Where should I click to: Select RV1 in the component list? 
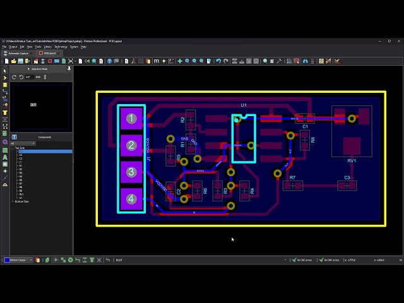21,194
